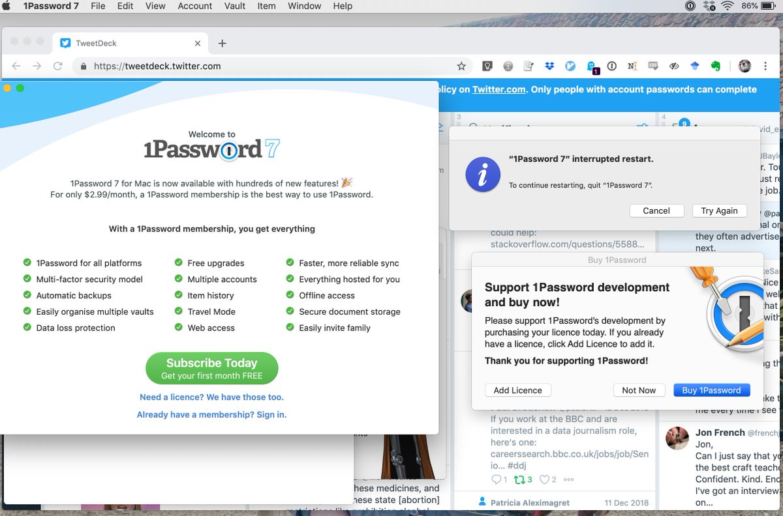Image resolution: width=783 pixels, height=516 pixels.
Task: Select the TweetDeck browser tab
Action: pos(130,43)
